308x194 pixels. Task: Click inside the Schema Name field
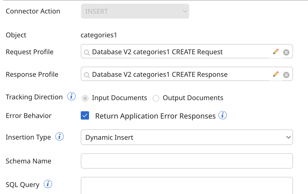pyautogui.click(x=187, y=161)
